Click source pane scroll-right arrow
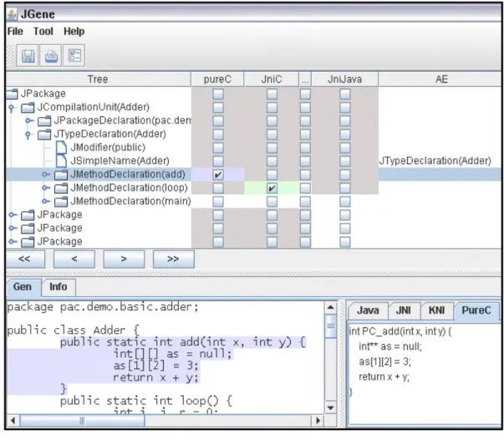This screenshot has width=504, height=440. click(x=318, y=421)
